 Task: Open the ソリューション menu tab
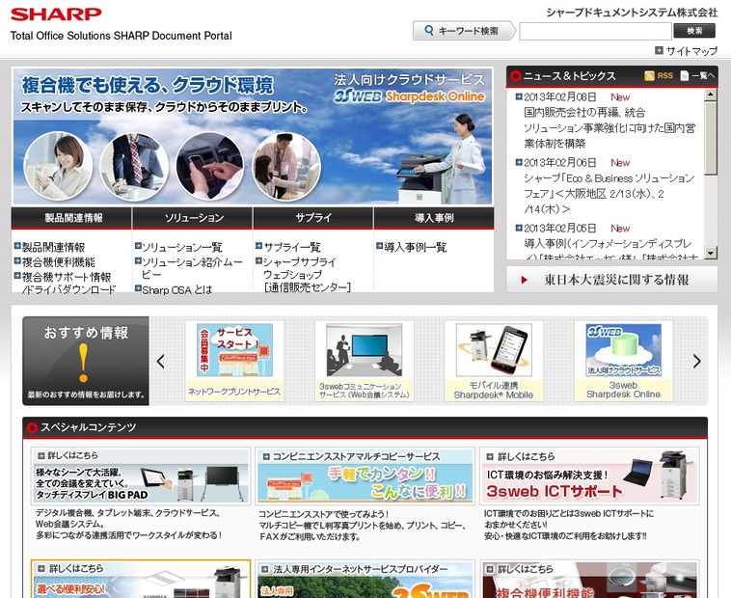(192, 218)
